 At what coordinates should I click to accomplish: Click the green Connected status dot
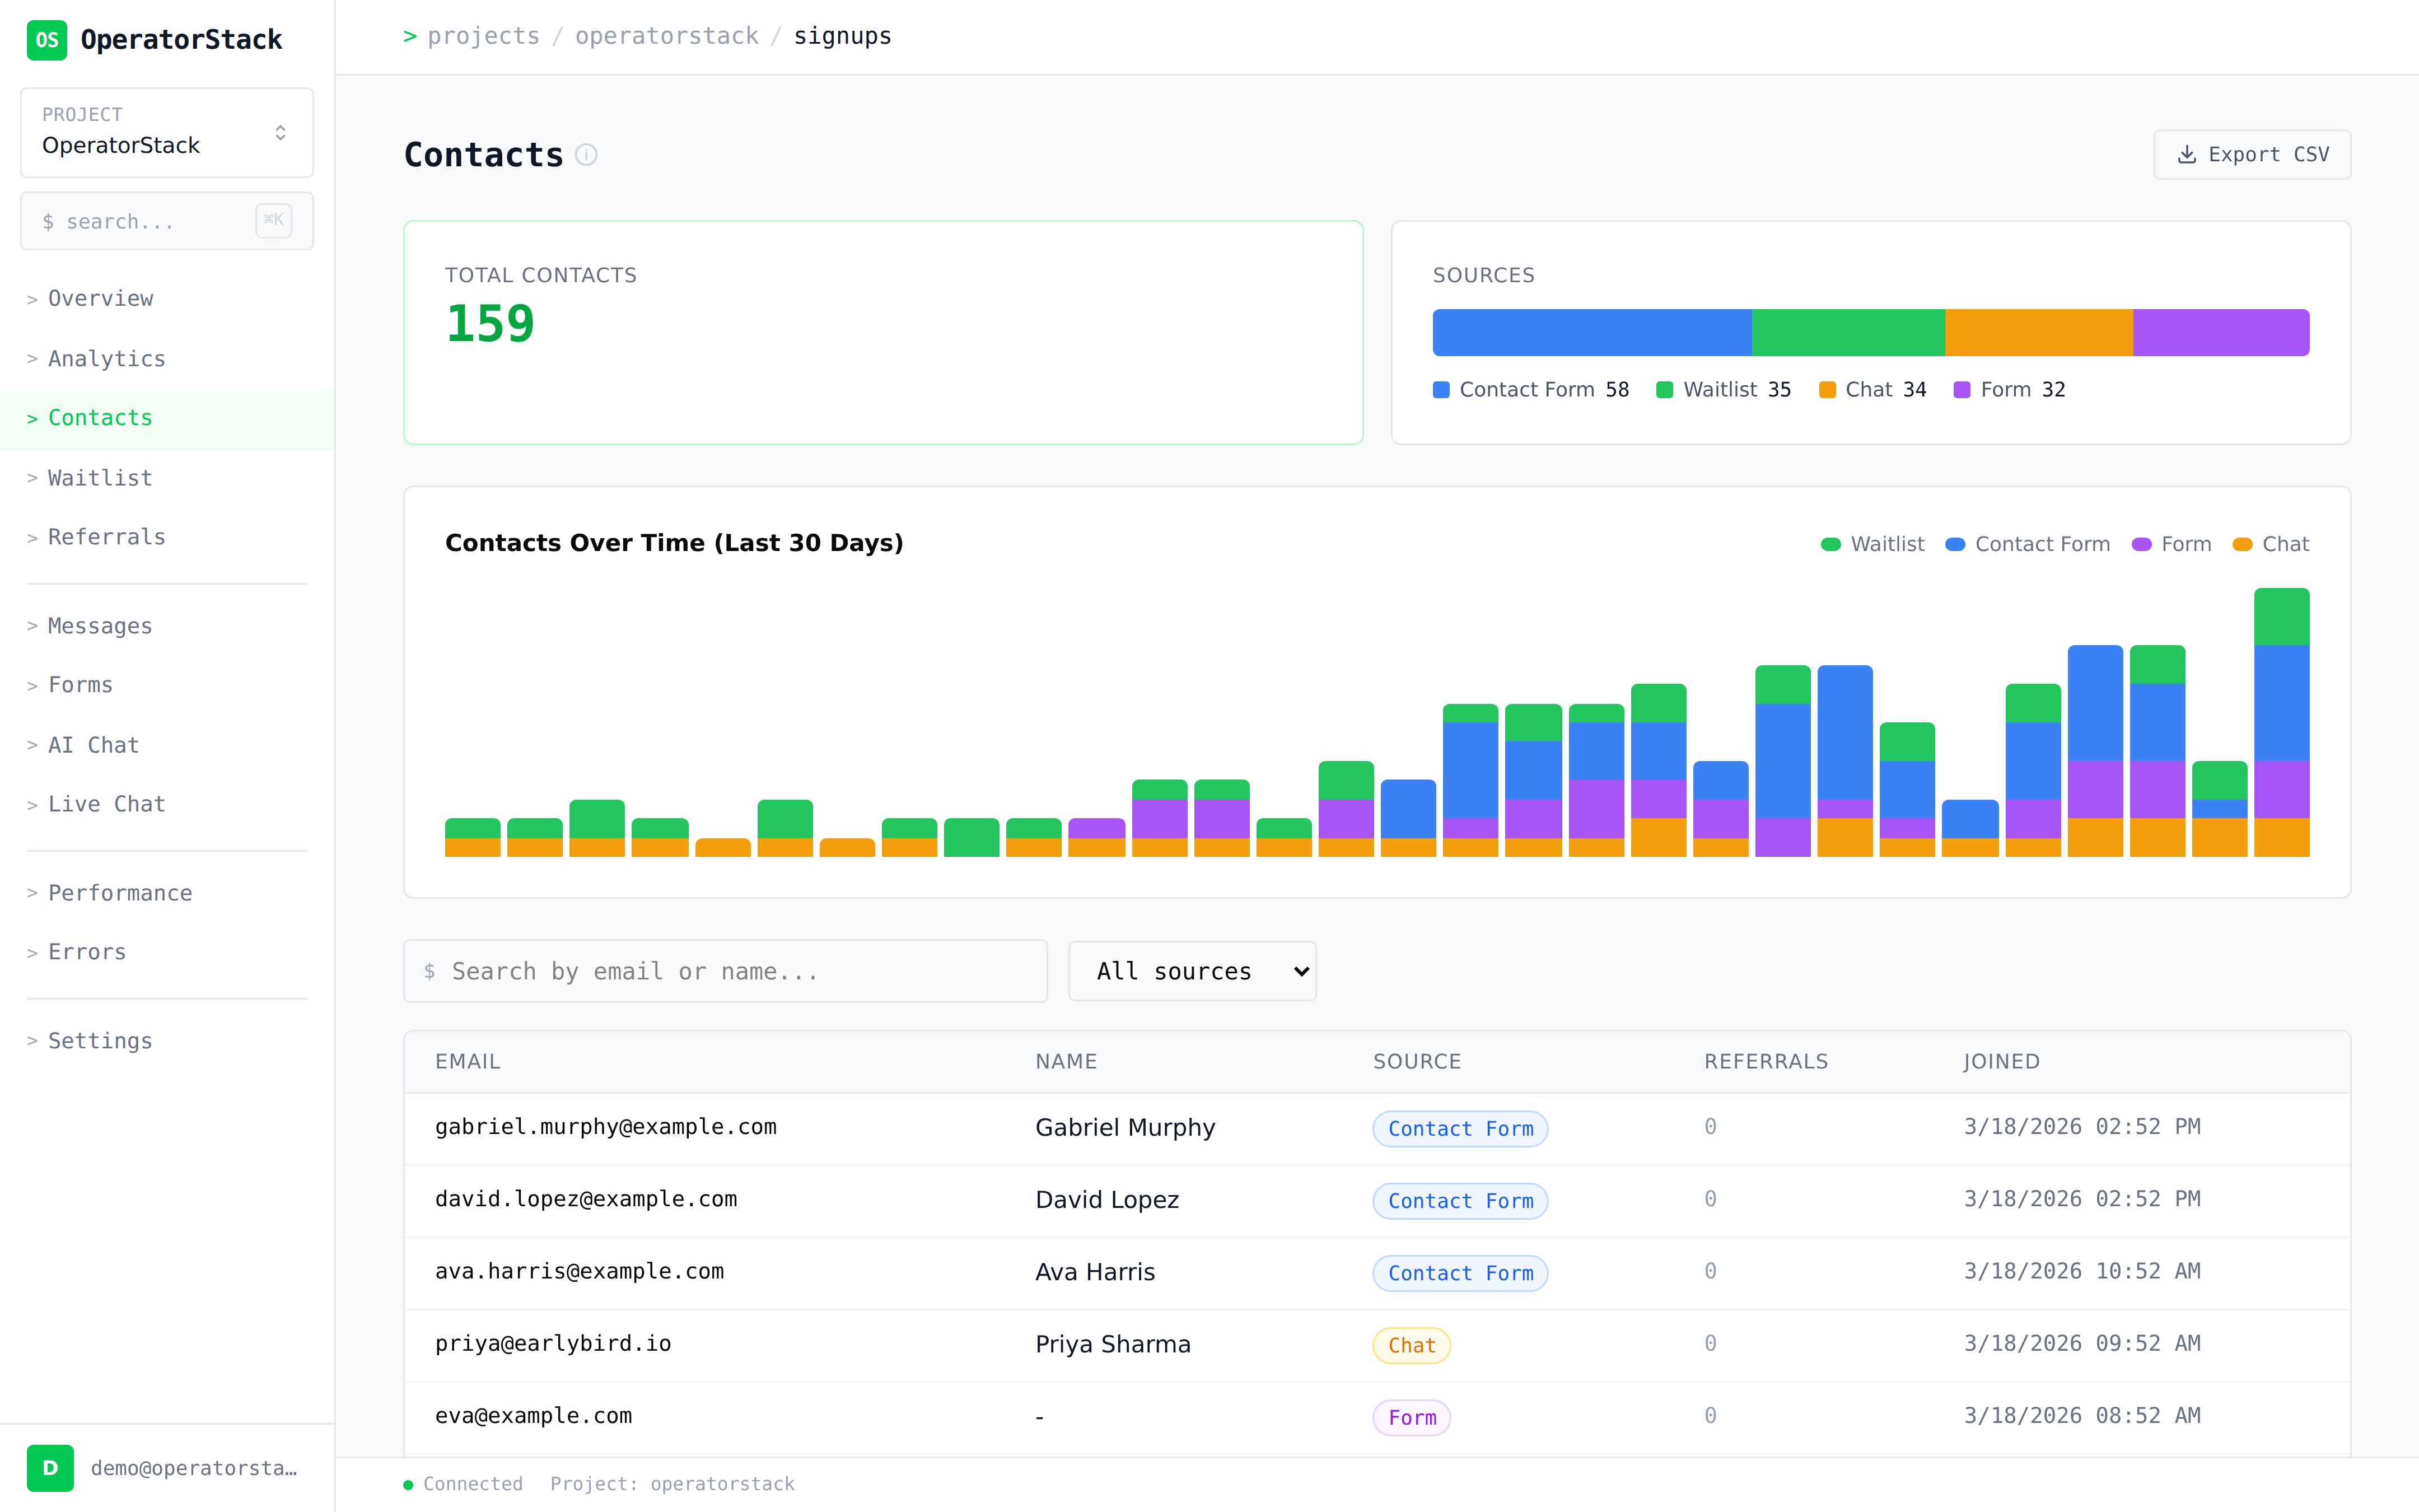(408, 1484)
